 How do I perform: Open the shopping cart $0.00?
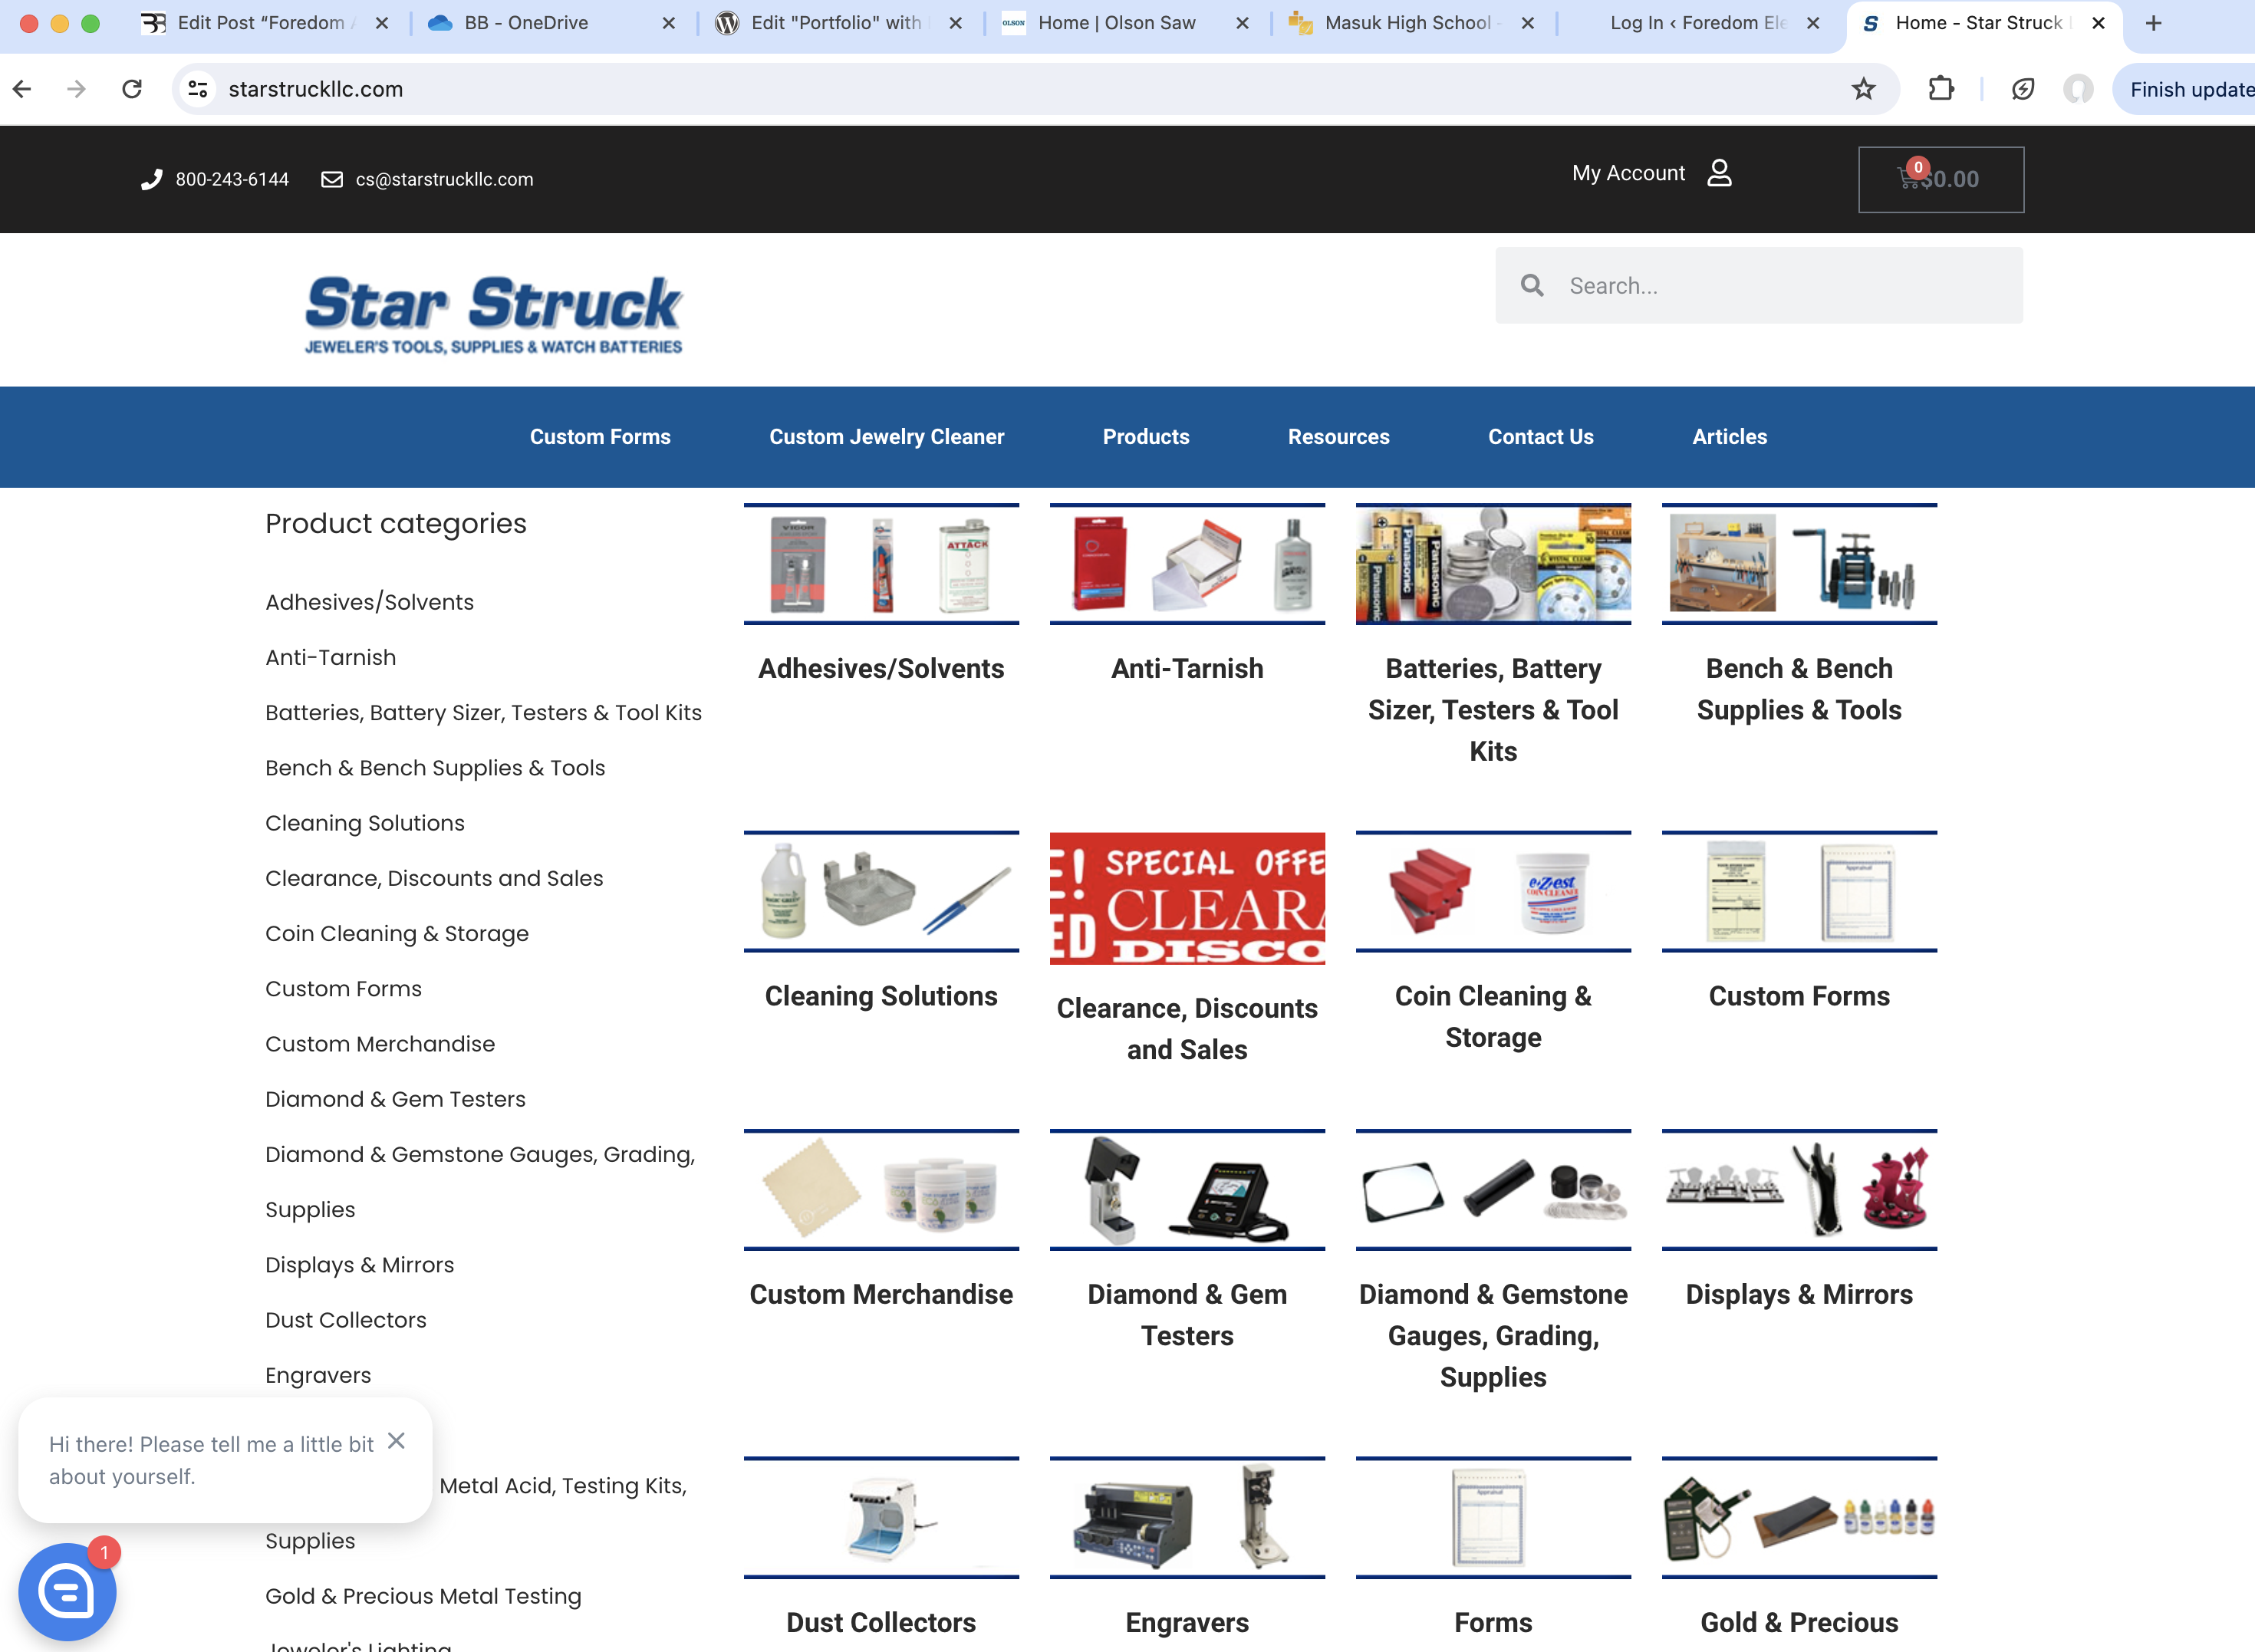click(1941, 179)
